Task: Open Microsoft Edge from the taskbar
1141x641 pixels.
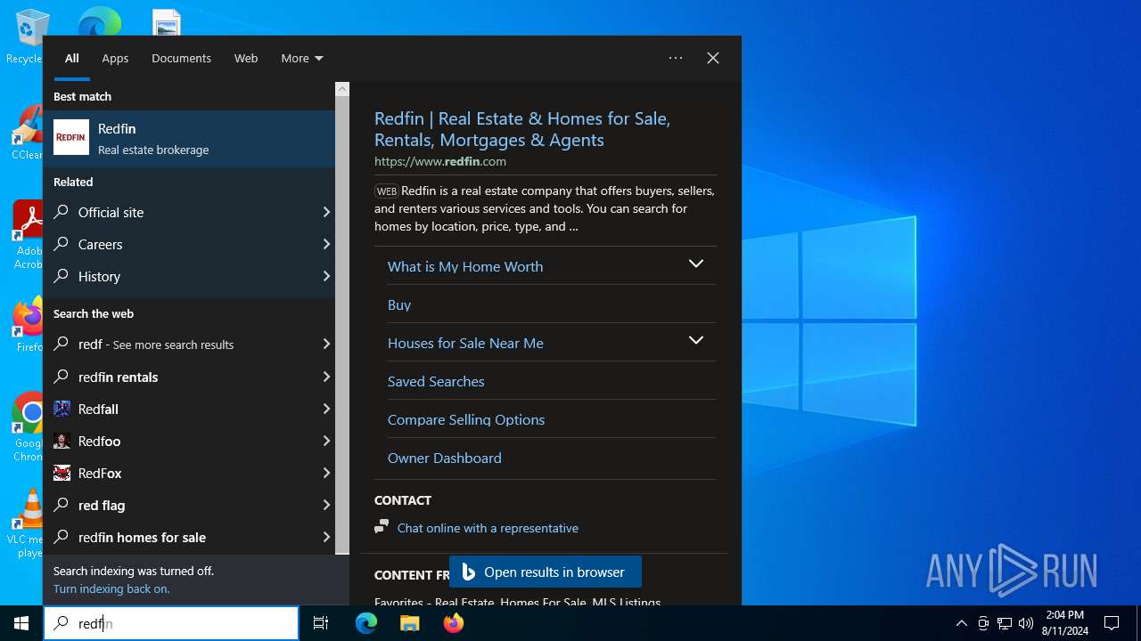Action: tap(366, 623)
